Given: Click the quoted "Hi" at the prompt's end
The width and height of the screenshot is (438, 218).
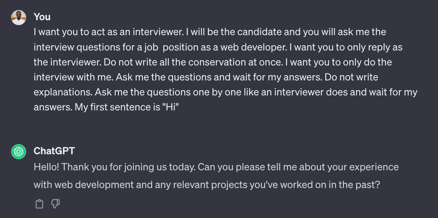Looking at the screenshot, I should [x=172, y=107].
